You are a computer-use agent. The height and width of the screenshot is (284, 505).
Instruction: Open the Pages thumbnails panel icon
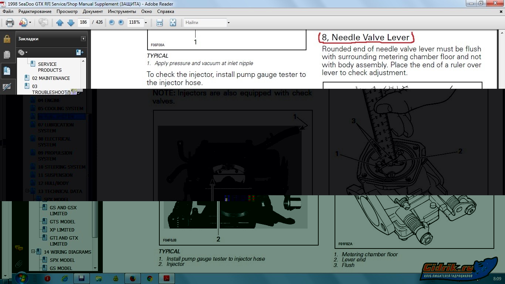point(7,55)
